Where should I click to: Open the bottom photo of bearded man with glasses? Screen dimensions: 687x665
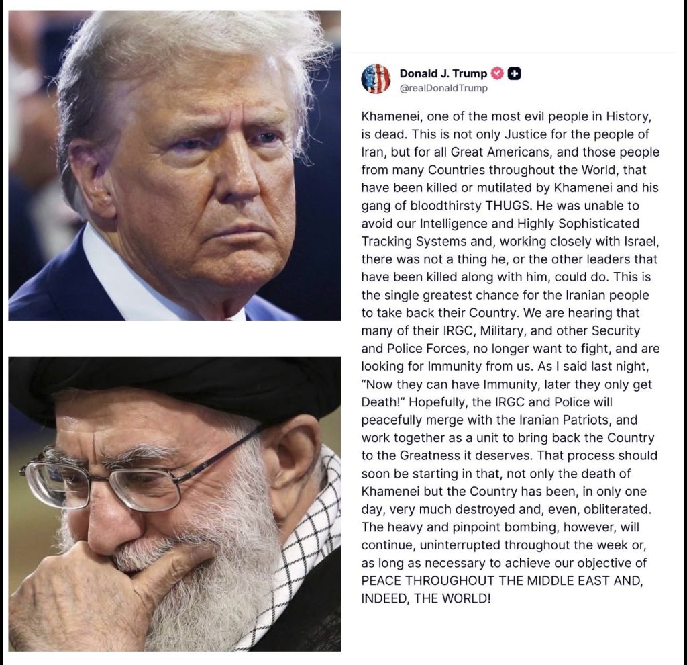pos(174,504)
